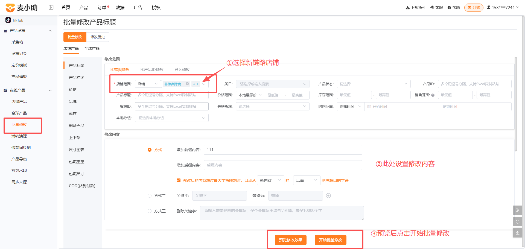Click the back-to-top floating button
The height and width of the screenshot is (249, 525).
coord(517,233)
